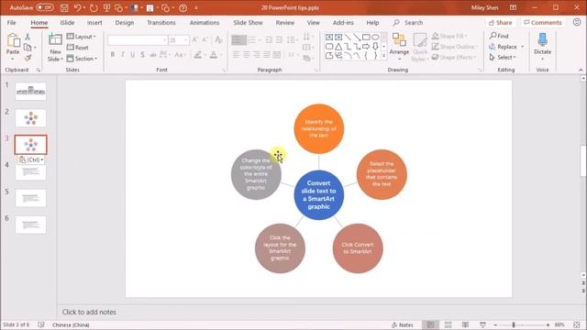The height and width of the screenshot is (330, 587).
Task: Click the Undo arrow icon
Action: click(x=77, y=7)
